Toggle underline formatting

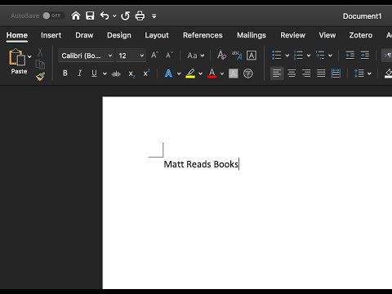pyautogui.click(x=94, y=73)
